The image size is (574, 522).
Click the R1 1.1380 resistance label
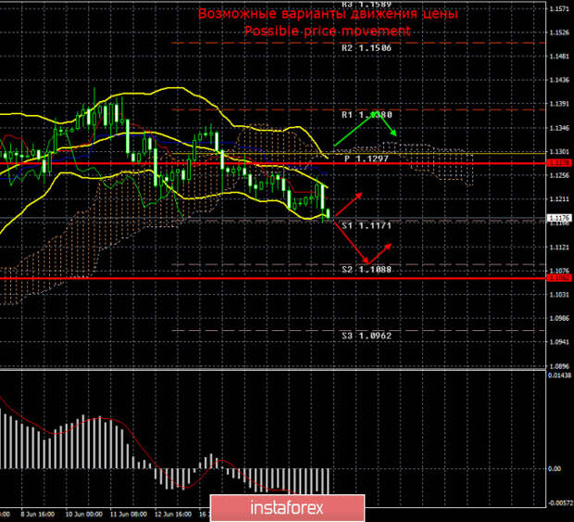(x=367, y=115)
